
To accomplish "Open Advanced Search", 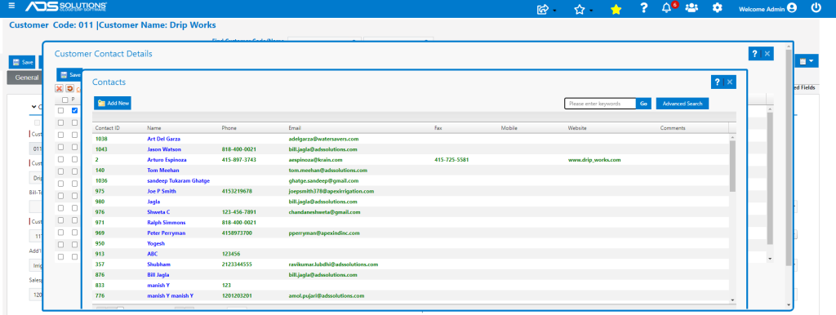I will (x=683, y=104).
